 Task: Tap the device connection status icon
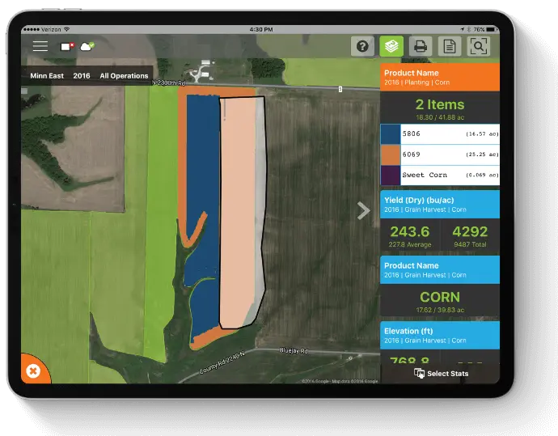click(66, 46)
